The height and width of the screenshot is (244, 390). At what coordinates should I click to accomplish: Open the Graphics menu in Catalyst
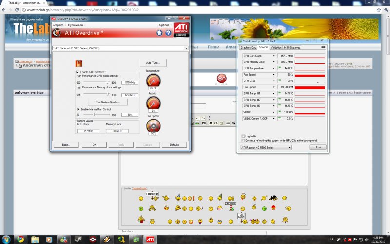click(x=59, y=25)
